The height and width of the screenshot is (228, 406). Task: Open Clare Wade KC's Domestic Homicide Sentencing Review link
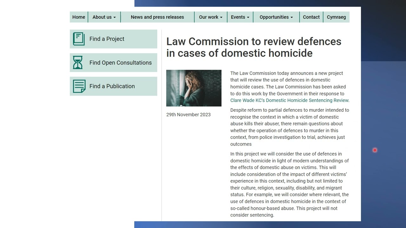click(x=289, y=100)
